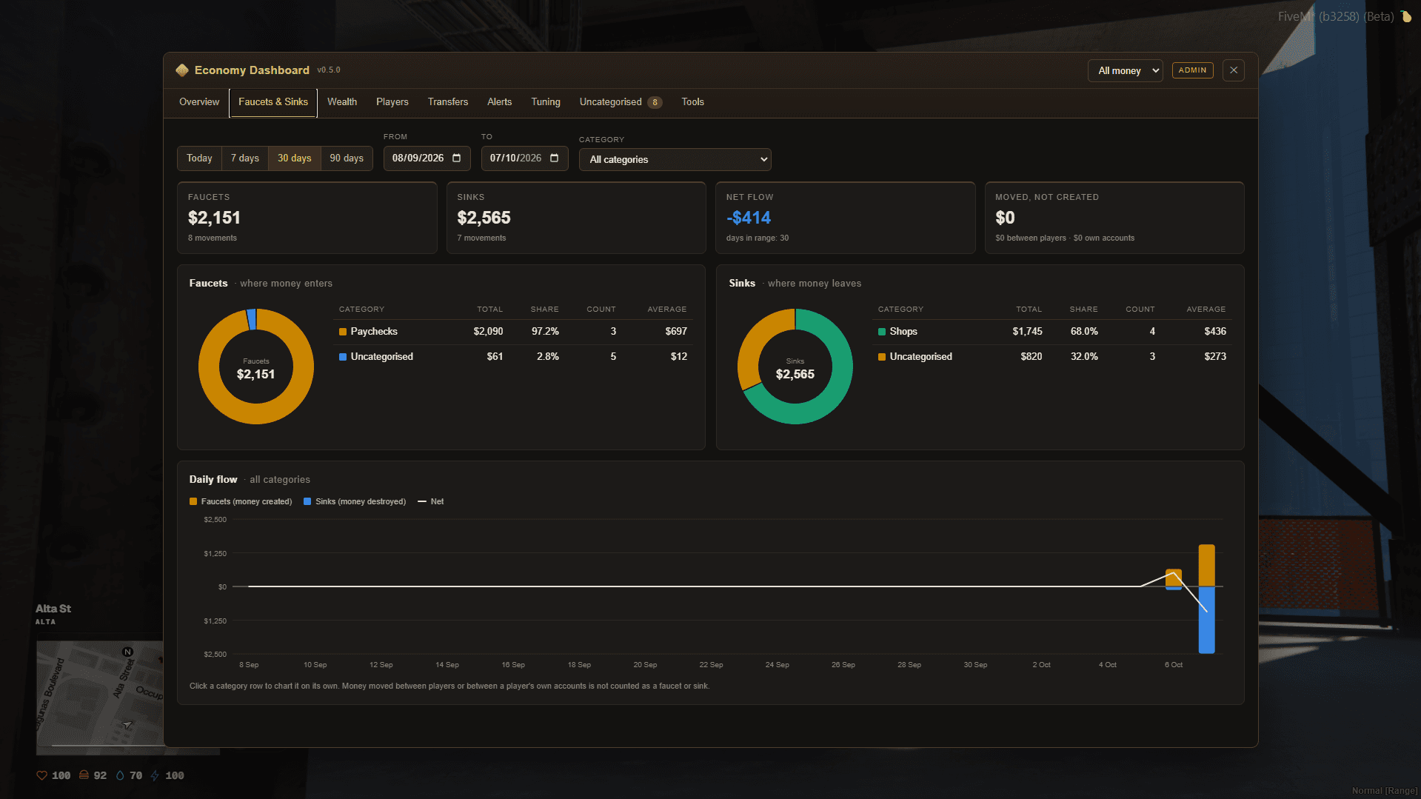Click the Economy Dashboard diamond logo icon
The width and height of the screenshot is (1421, 799).
[182, 70]
